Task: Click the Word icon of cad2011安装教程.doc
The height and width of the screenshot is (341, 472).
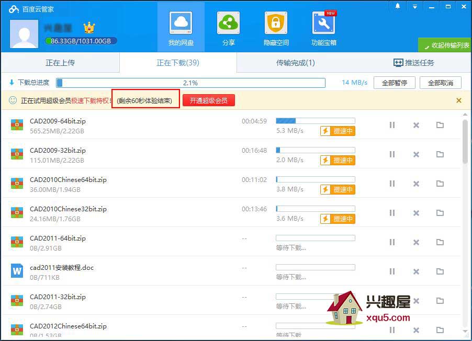Action: tap(17, 271)
